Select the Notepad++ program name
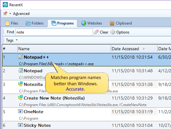The height and width of the screenshot is (129, 171). pos(36,57)
